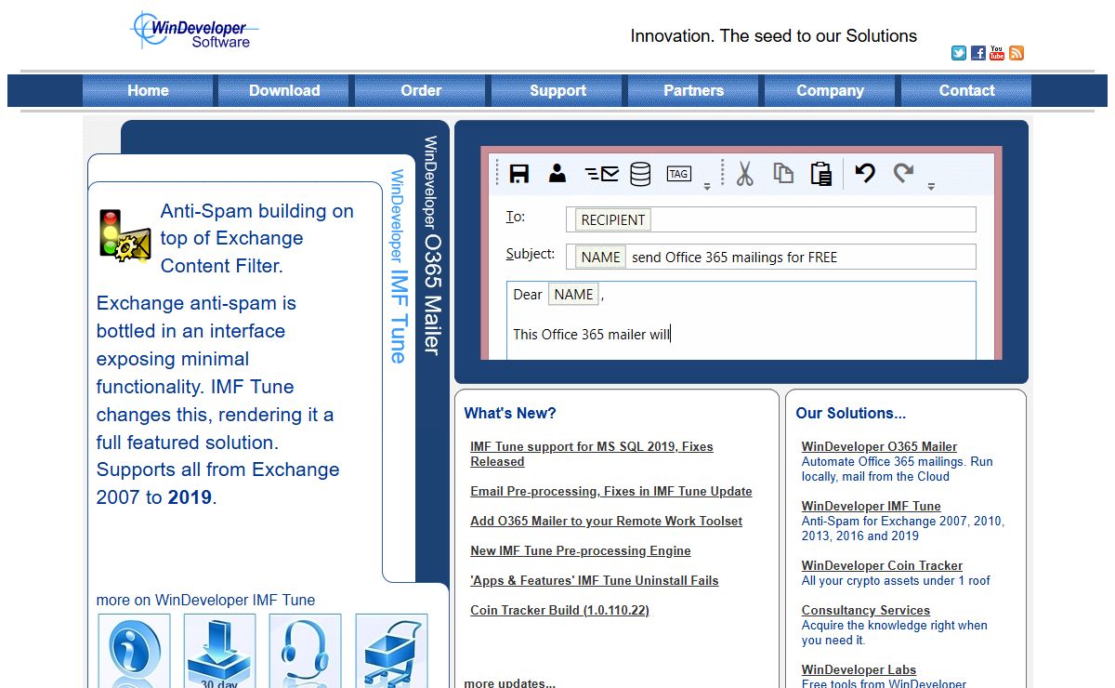Screen dimensions: 1115x688
Task: Click the database cylinder icon
Action: tap(640, 174)
